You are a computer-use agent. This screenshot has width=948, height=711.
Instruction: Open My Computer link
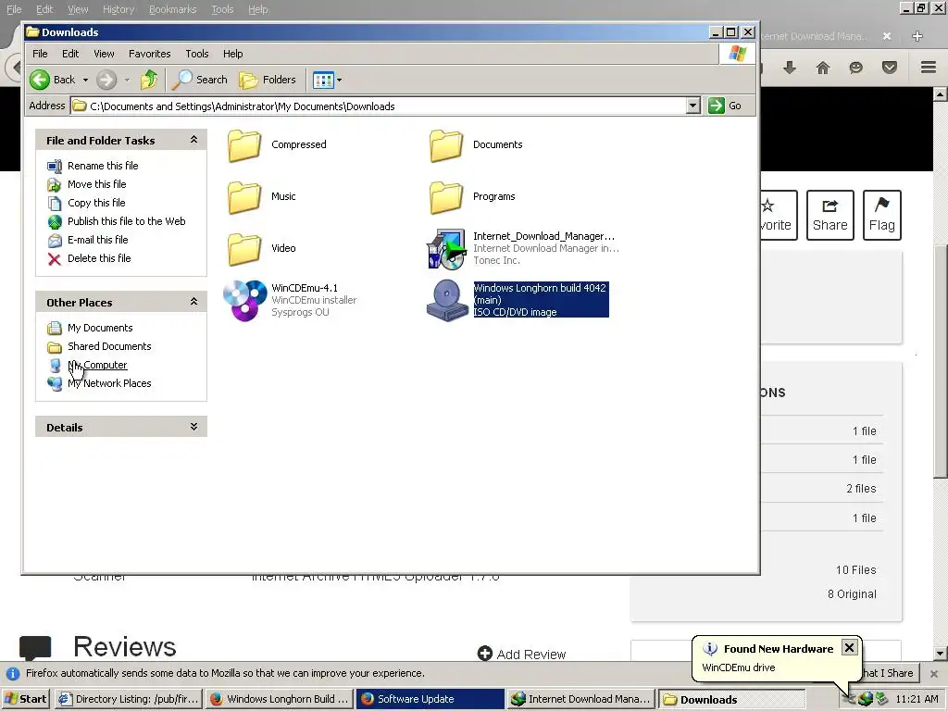click(x=97, y=365)
